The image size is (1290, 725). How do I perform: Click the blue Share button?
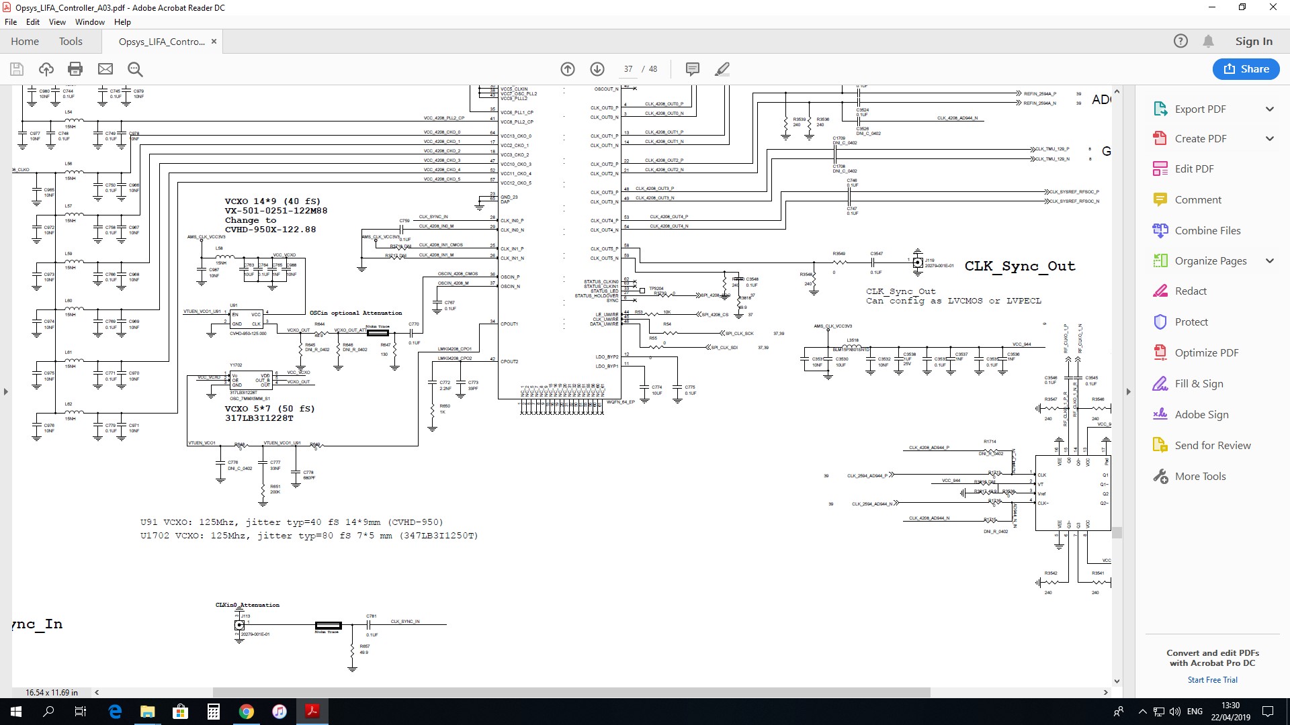tap(1246, 69)
